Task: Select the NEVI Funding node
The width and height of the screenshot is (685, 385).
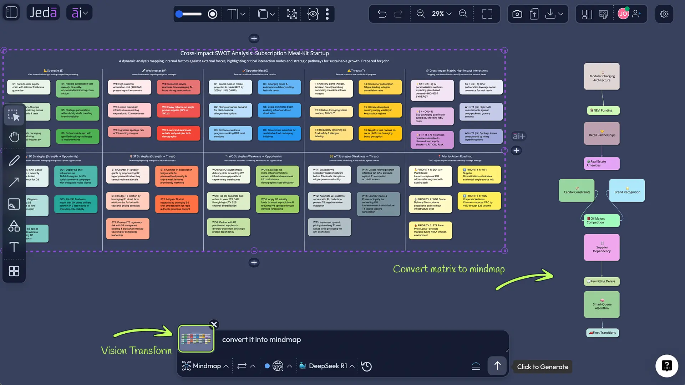Action: point(603,111)
